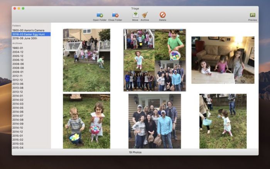Viewport: 270px width, 169px height.
Task: Click the Close Folder toolbar icon
Action: pos(115,15)
